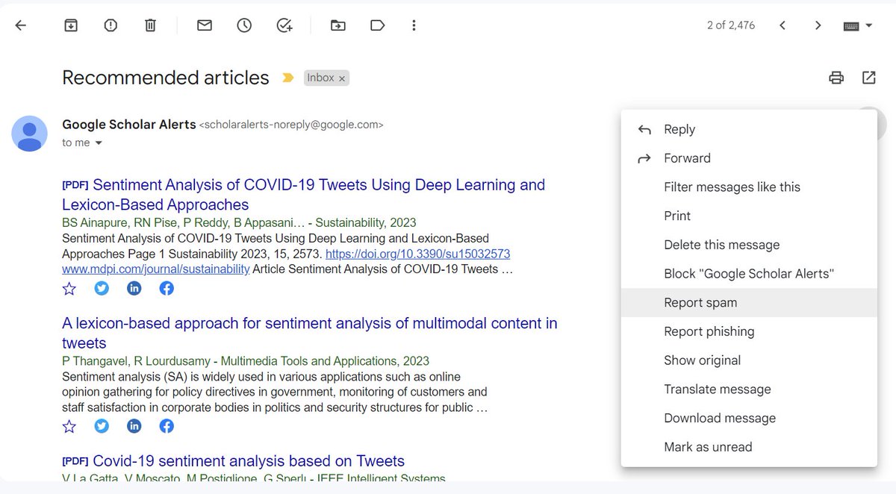Share Sustainability article on LinkedIn

pyautogui.click(x=134, y=288)
